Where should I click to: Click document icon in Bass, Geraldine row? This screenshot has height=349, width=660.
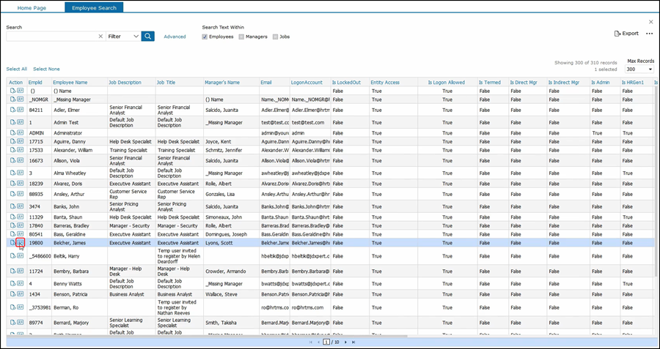[12, 235]
